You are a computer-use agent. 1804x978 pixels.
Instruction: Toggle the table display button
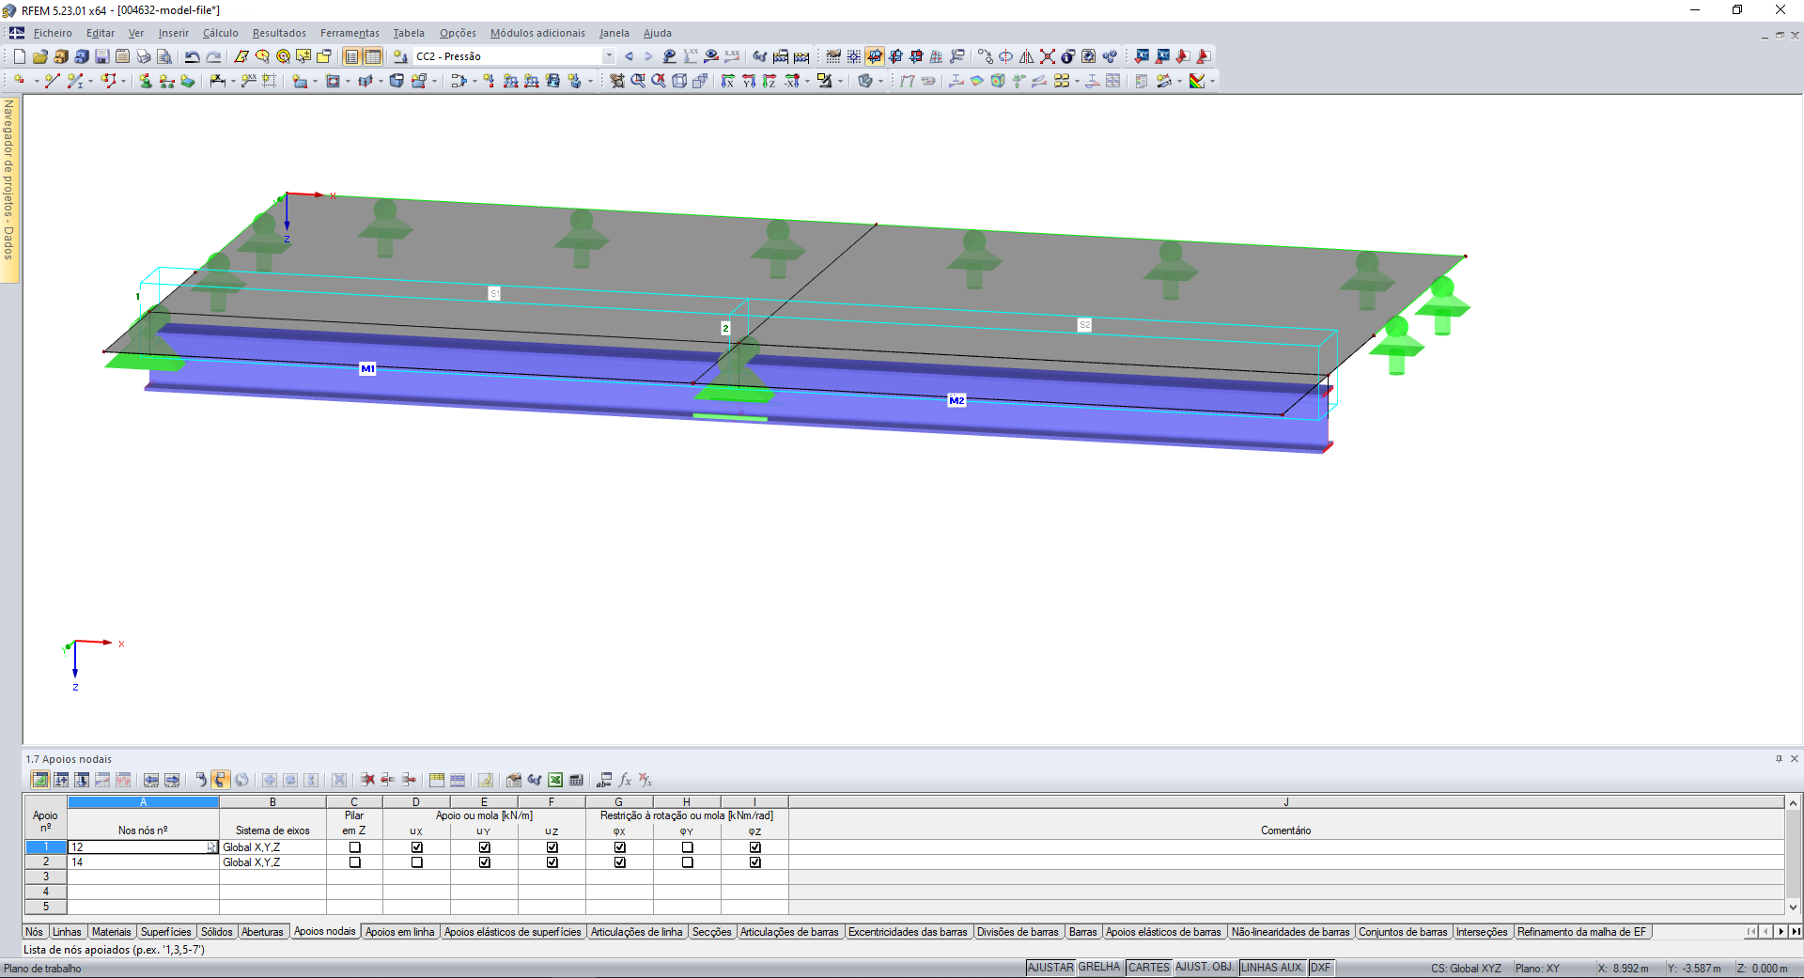pos(373,56)
